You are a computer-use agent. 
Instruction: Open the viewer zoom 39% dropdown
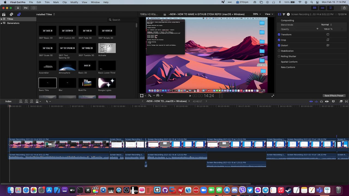tap(257, 14)
